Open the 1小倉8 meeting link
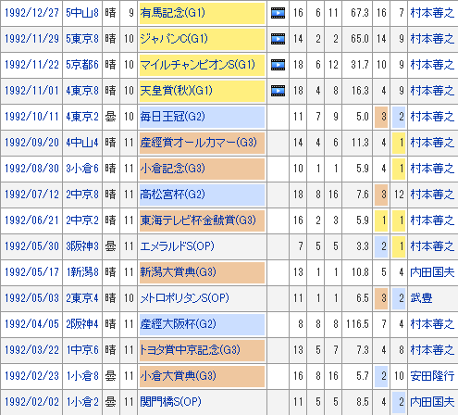Image resolution: width=458 pixels, height=415 pixels. click(x=82, y=376)
